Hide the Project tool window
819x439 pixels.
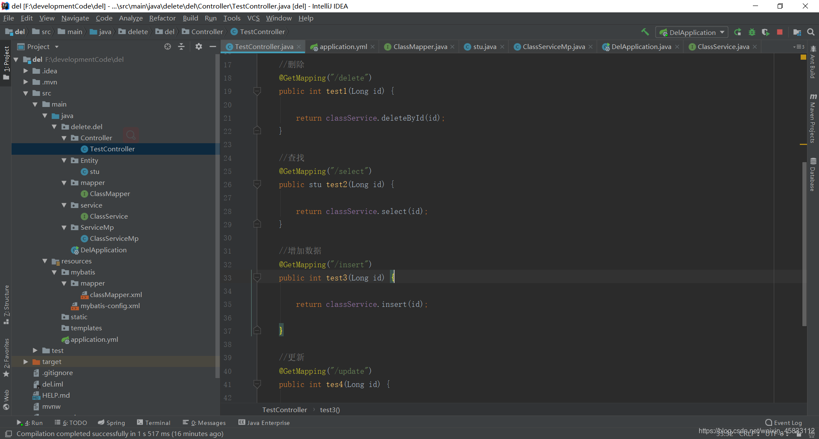point(213,46)
